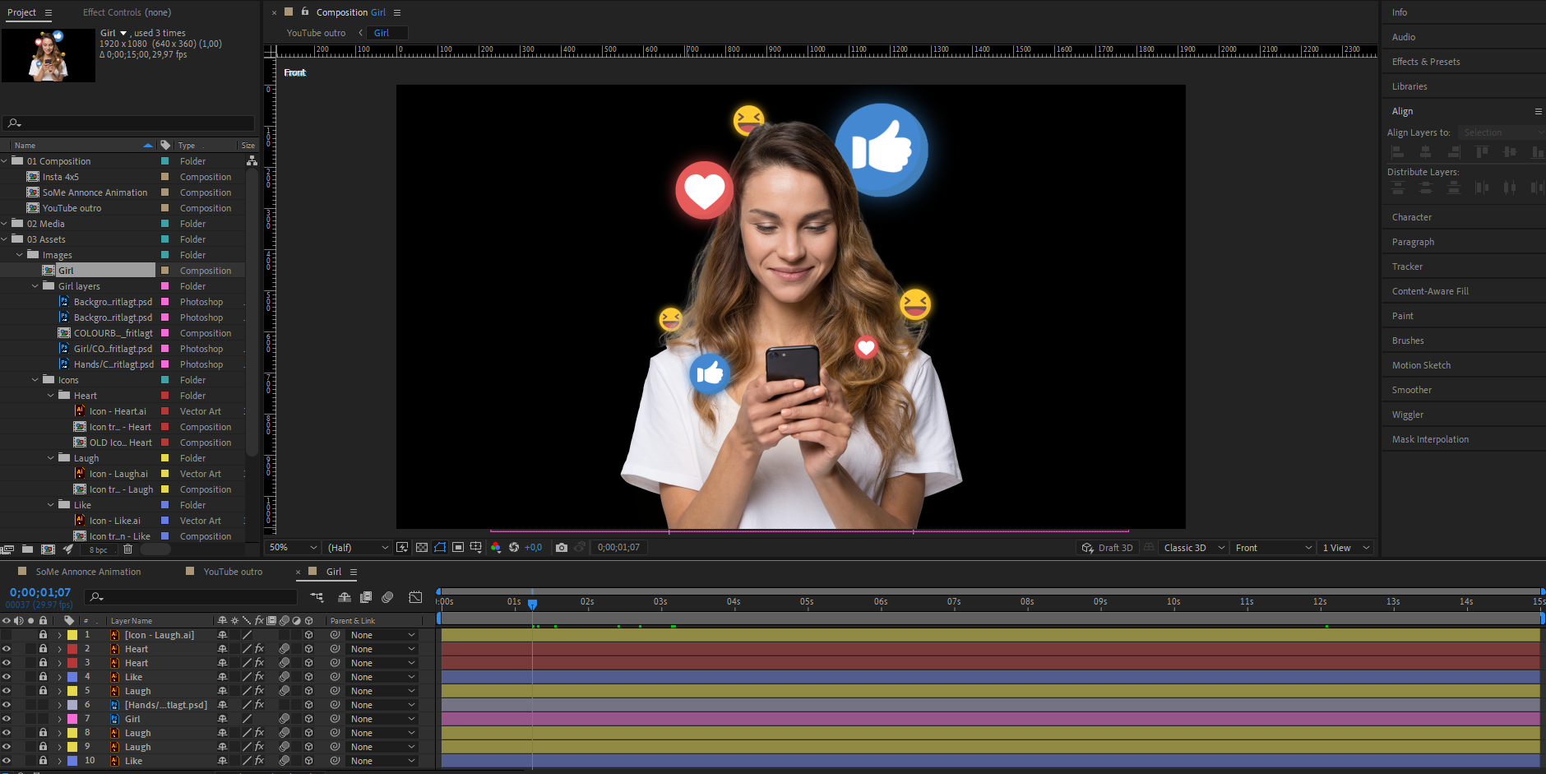
Task: Delete selected project item with trash icon
Action: 127,549
